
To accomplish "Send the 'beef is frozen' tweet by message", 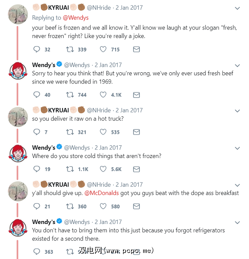I will pyautogui.click(x=136, y=49).
